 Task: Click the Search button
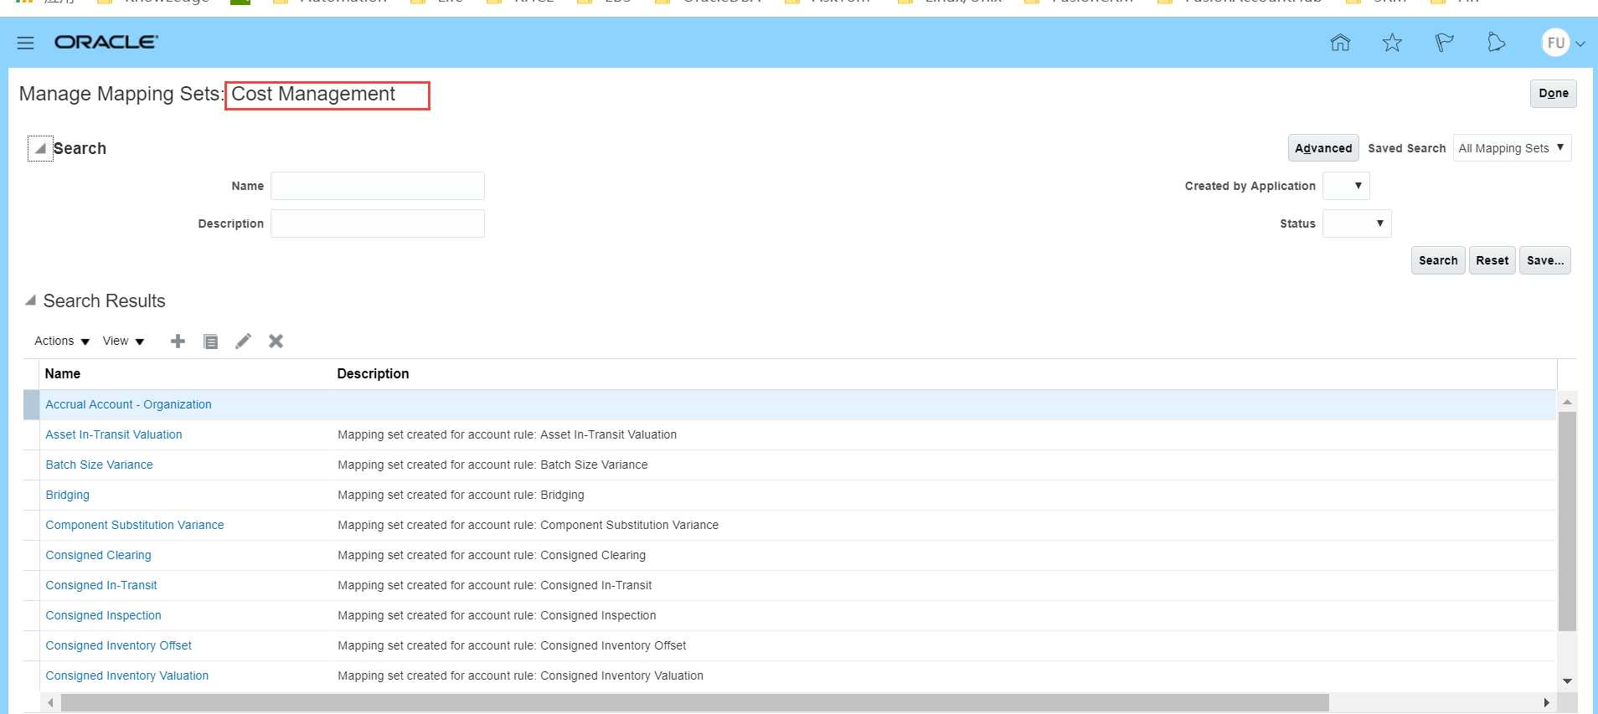point(1438,260)
